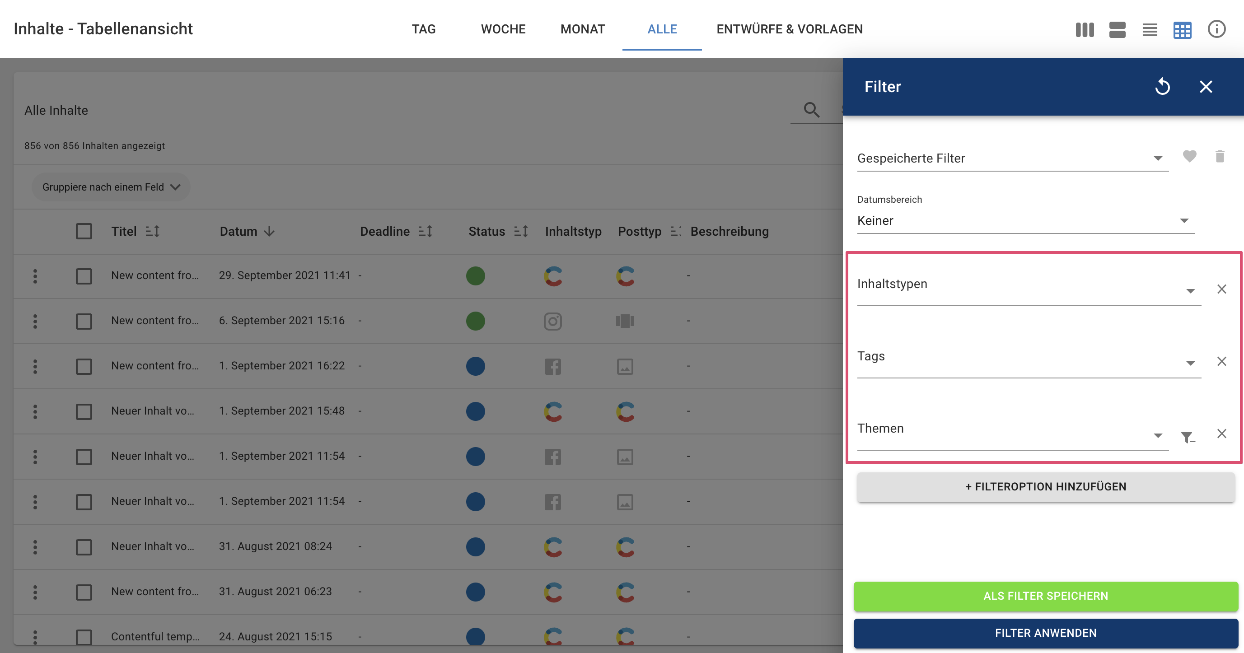Click blue status dot in 1. September 16:22 row

coord(475,366)
